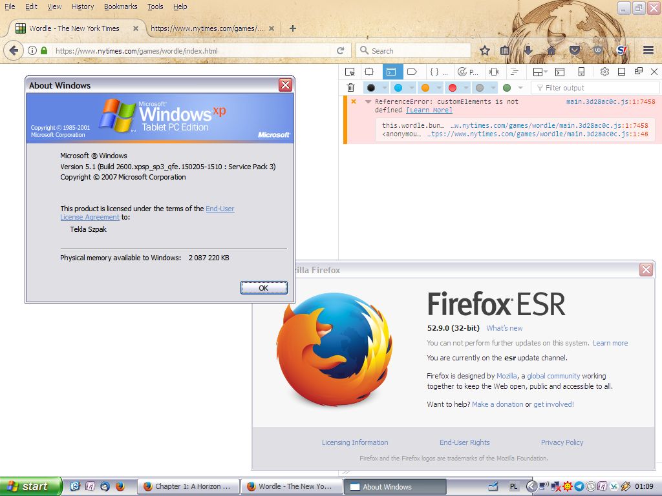Click Licensing Information link
This screenshot has height=496, width=662.
(355, 442)
